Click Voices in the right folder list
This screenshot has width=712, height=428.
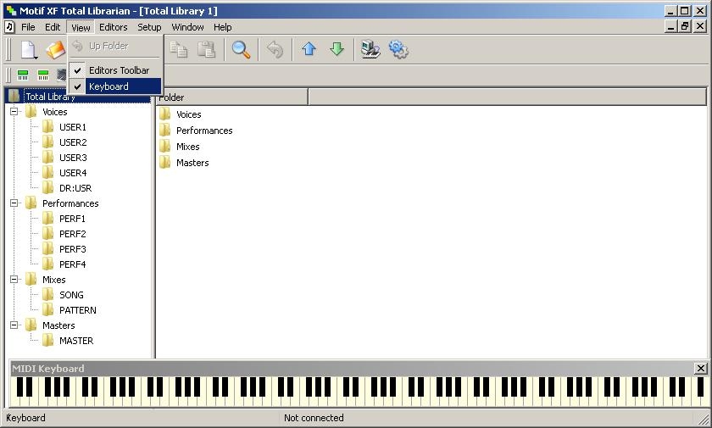(188, 114)
